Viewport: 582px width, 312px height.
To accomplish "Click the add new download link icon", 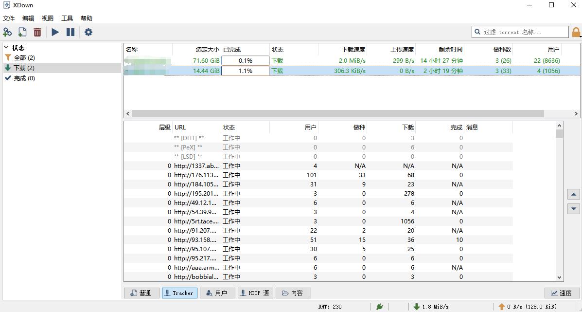I will click(7, 32).
